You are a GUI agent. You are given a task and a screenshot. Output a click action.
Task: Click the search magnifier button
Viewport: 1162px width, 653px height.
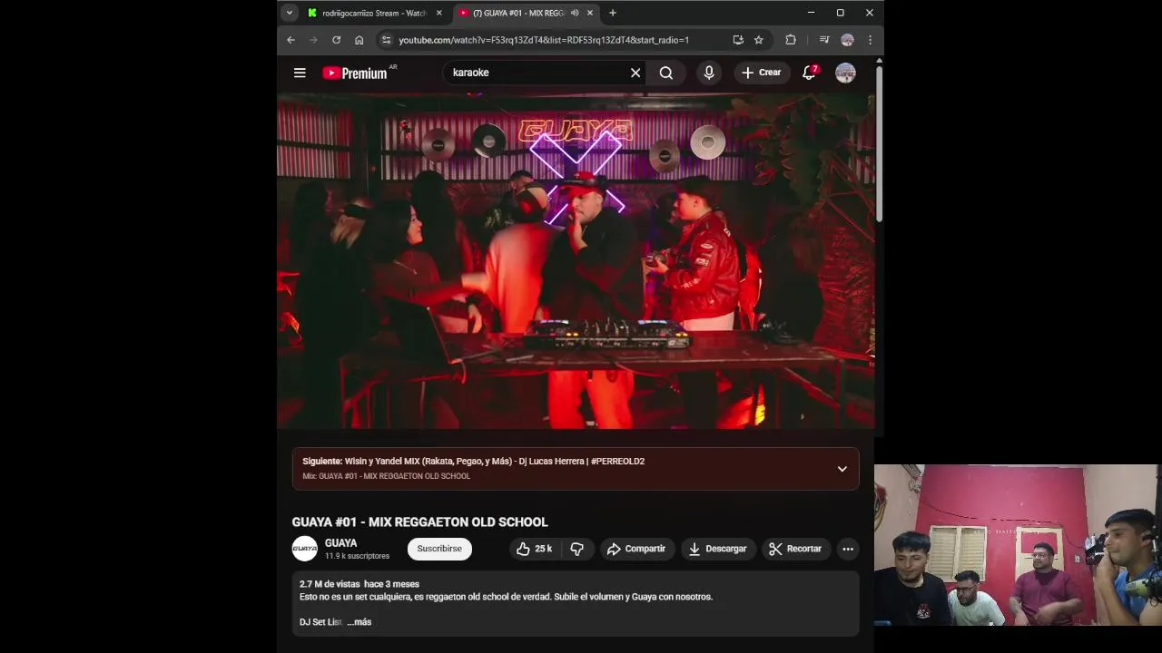click(666, 73)
